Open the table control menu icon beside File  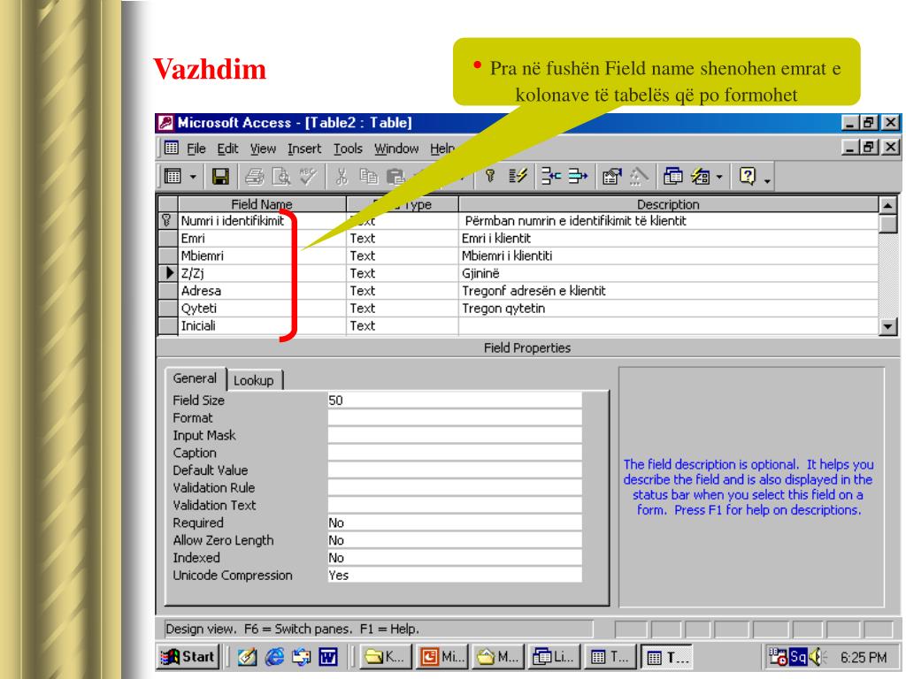click(171, 148)
